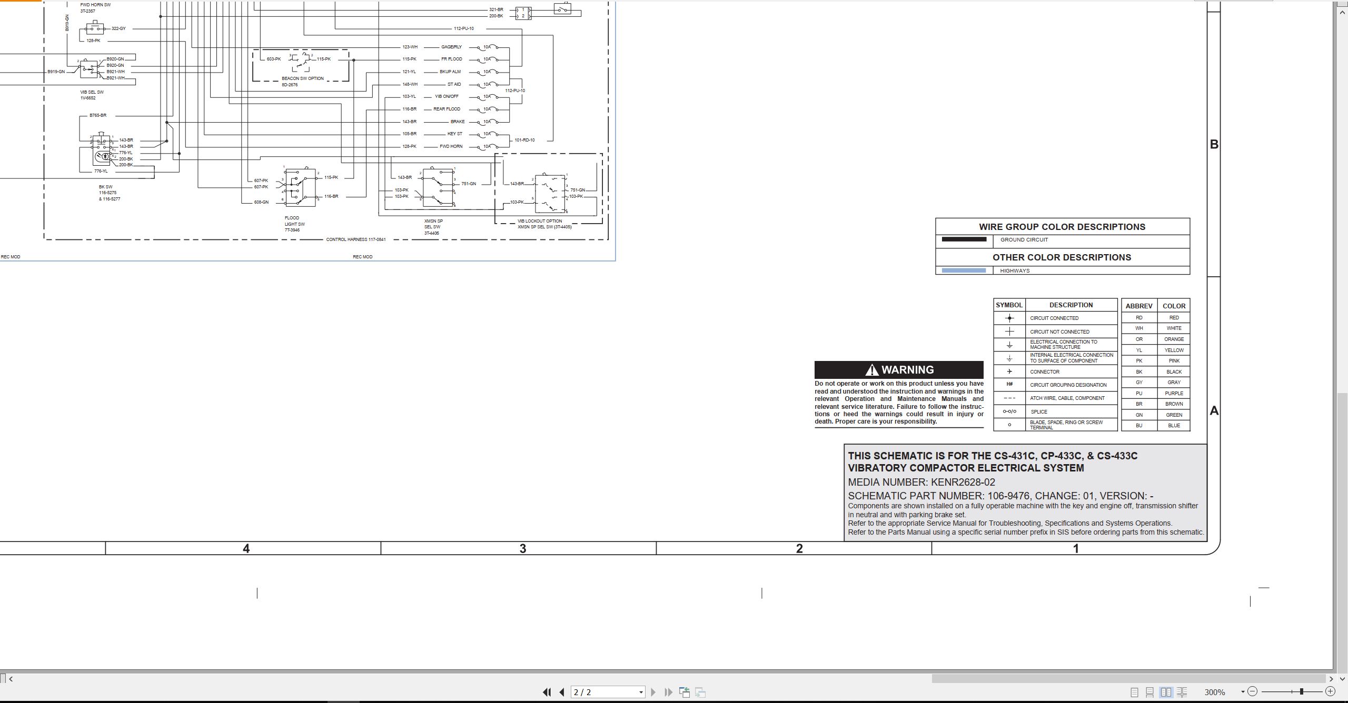
Task: Click grid column number 4
Action: click(246, 548)
